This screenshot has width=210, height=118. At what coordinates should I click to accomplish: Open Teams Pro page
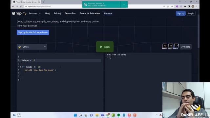(70, 13)
